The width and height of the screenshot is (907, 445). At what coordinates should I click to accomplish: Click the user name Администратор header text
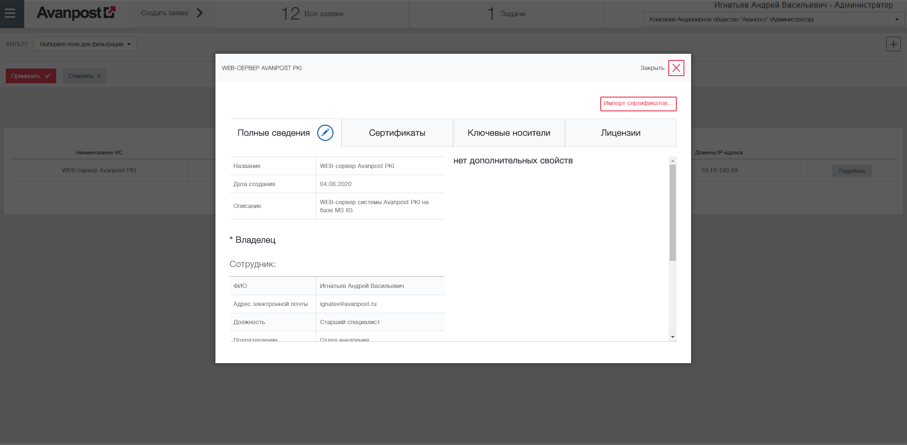pyautogui.click(x=803, y=5)
